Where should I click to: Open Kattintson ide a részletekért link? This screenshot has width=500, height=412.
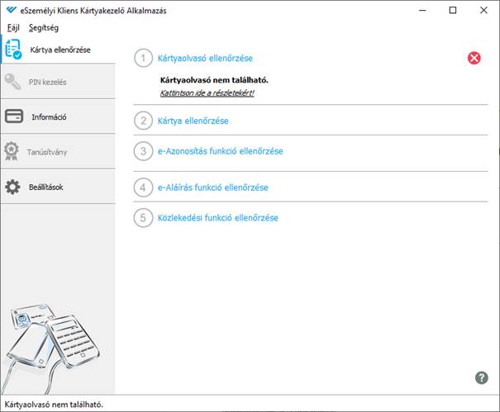click(207, 93)
